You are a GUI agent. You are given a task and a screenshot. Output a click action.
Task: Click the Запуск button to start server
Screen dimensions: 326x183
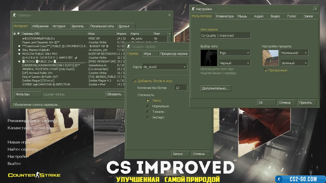click(x=180, y=154)
